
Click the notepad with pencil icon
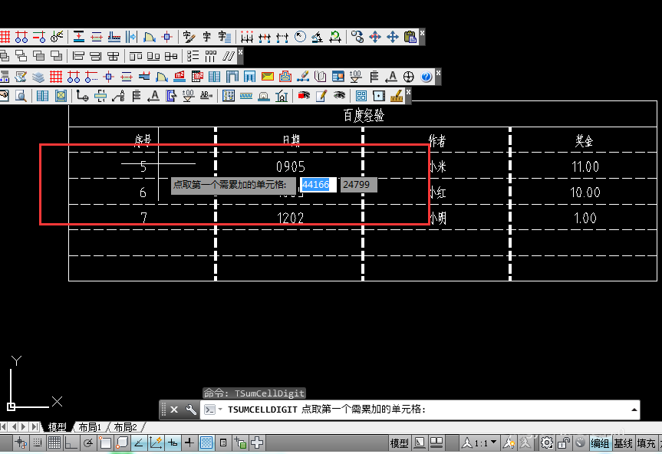tap(321, 96)
